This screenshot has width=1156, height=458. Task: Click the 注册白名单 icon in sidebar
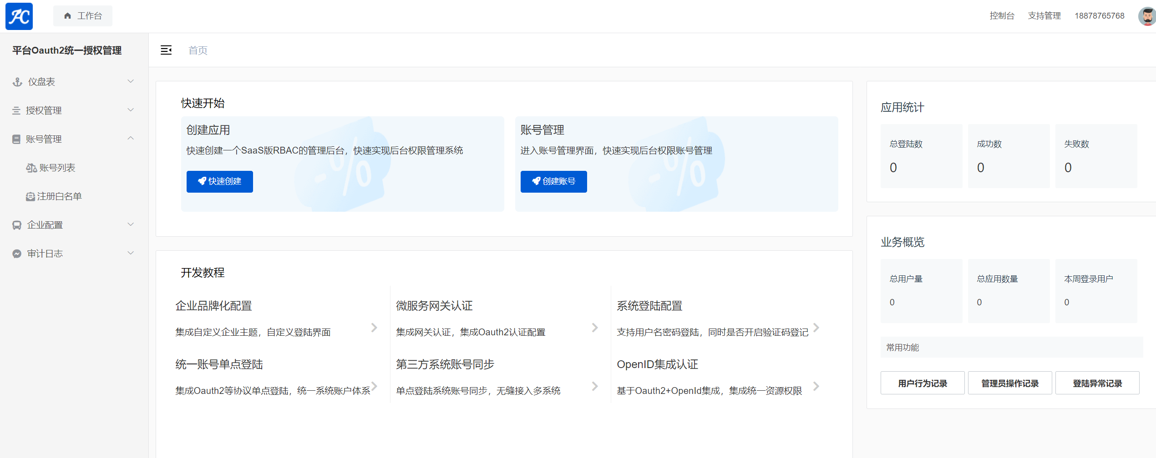pyautogui.click(x=30, y=196)
